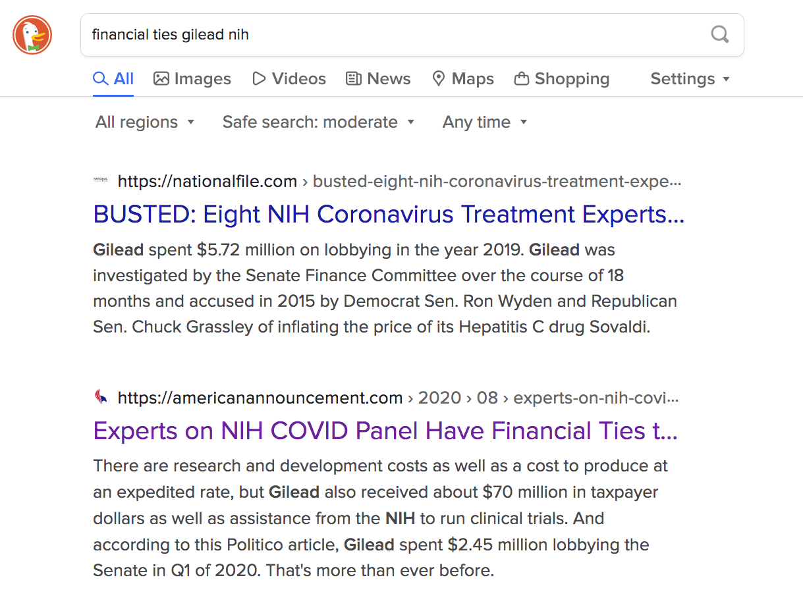Select the All results tab
The height and width of the screenshot is (611, 803).
(113, 79)
